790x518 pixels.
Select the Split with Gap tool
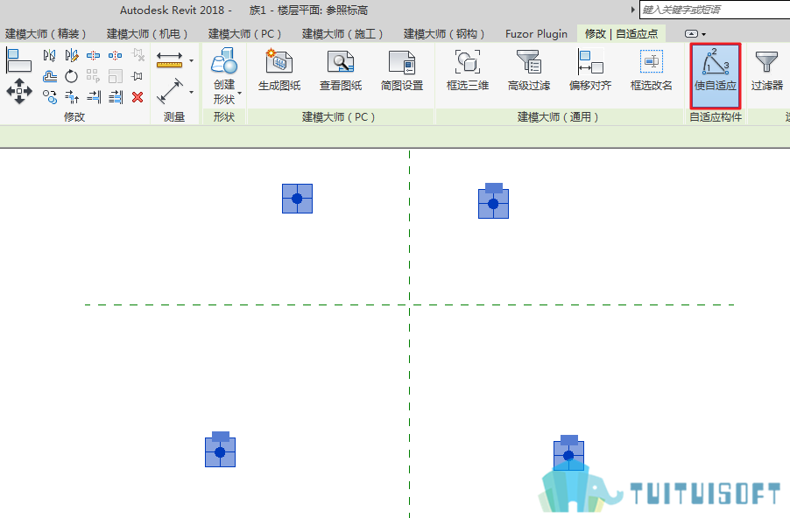[115, 55]
